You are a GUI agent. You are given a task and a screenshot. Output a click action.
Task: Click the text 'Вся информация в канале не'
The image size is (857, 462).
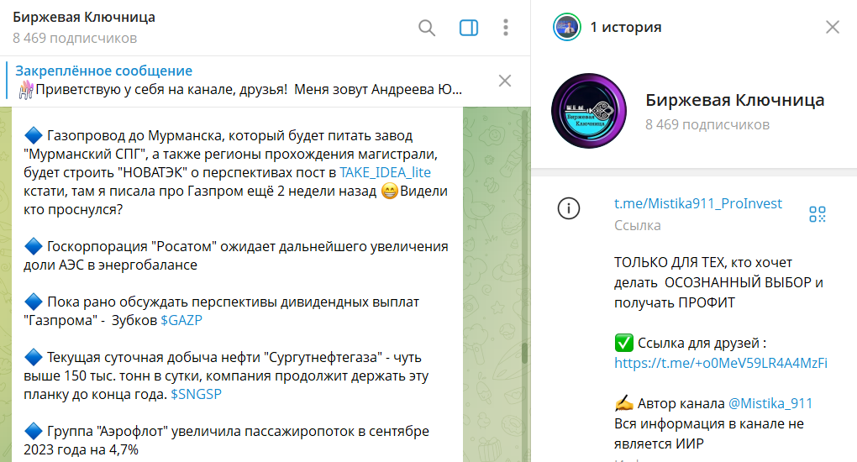pyautogui.click(x=709, y=423)
